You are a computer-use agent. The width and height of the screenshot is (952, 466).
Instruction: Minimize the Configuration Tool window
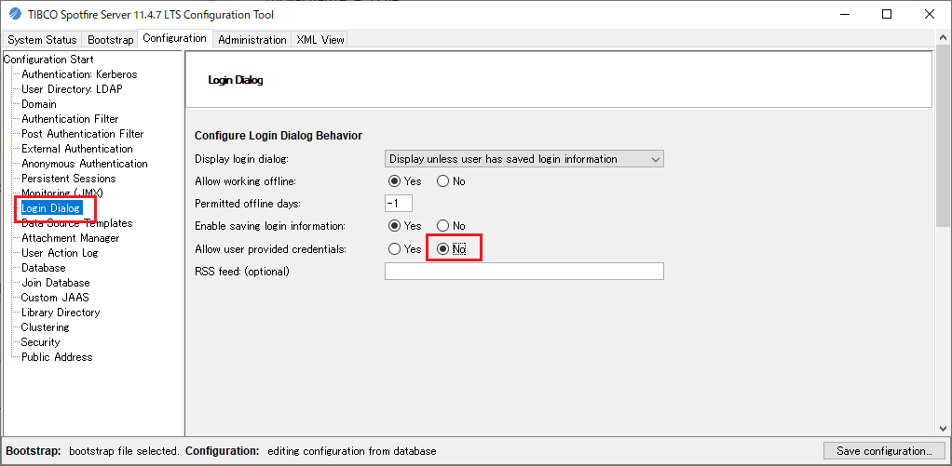845,15
